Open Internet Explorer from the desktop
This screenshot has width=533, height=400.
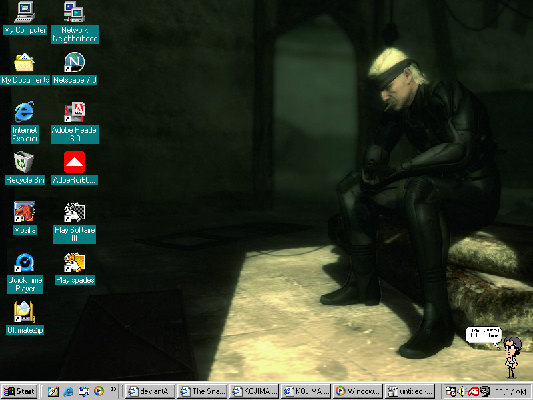(24, 112)
